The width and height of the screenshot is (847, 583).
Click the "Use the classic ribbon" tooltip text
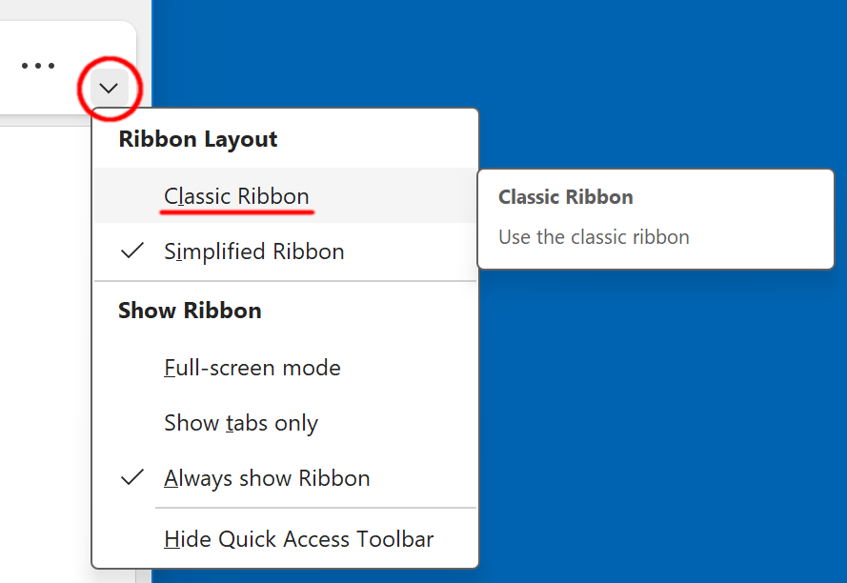click(594, 236)
